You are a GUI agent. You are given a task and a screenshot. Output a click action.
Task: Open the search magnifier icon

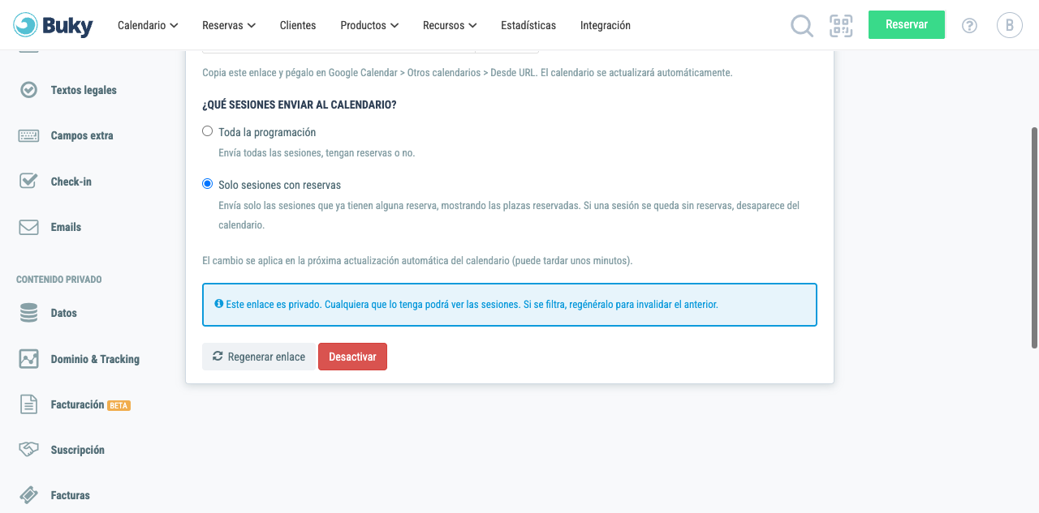coord(802,25)
